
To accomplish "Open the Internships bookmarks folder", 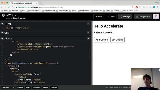I will click(96, 11).
